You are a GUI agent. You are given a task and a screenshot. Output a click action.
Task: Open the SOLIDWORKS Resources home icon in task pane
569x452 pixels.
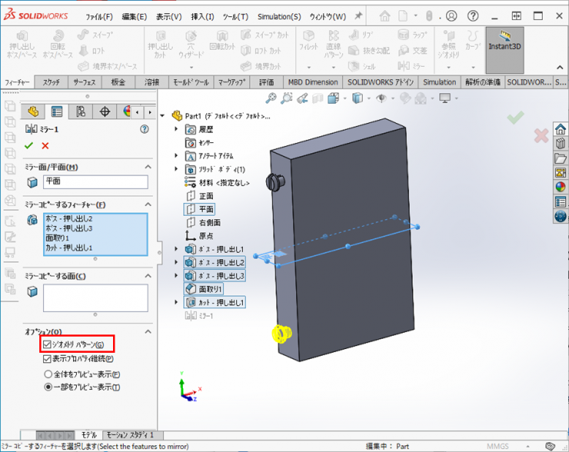(560, 129)
